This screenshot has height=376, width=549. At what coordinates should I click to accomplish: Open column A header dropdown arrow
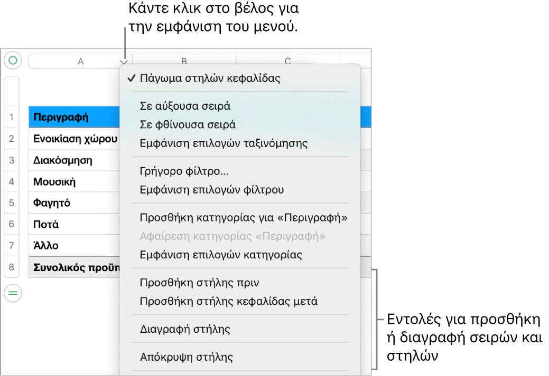click(x=124, y=62)
